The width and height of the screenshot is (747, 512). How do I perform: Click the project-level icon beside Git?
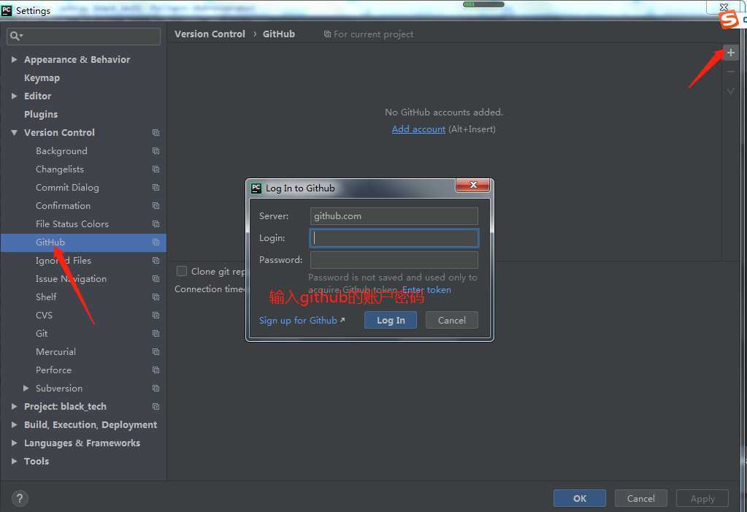(x=156, y=333)
